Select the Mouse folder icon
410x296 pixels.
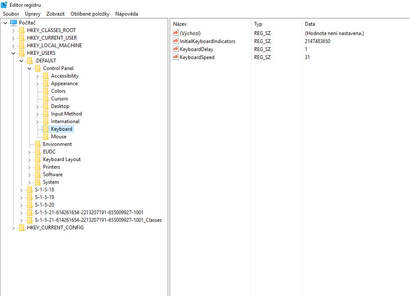pos(46,137)
